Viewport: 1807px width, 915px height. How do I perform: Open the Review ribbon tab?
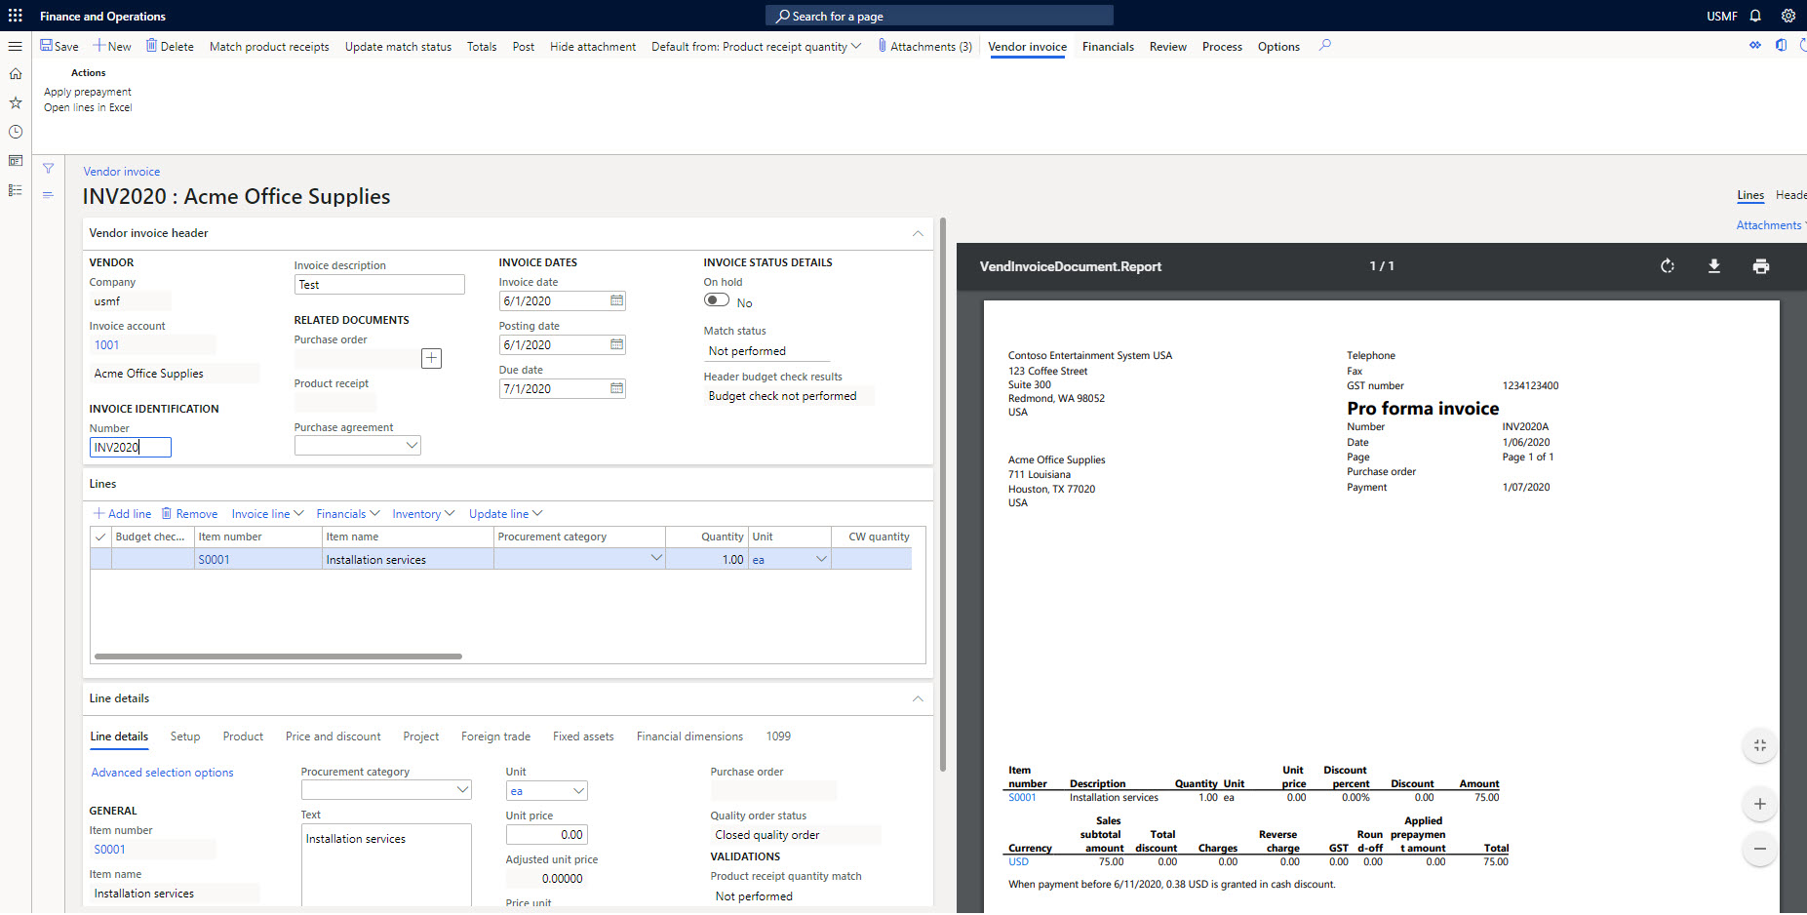pyautogui.click(x=1167, y=46)
